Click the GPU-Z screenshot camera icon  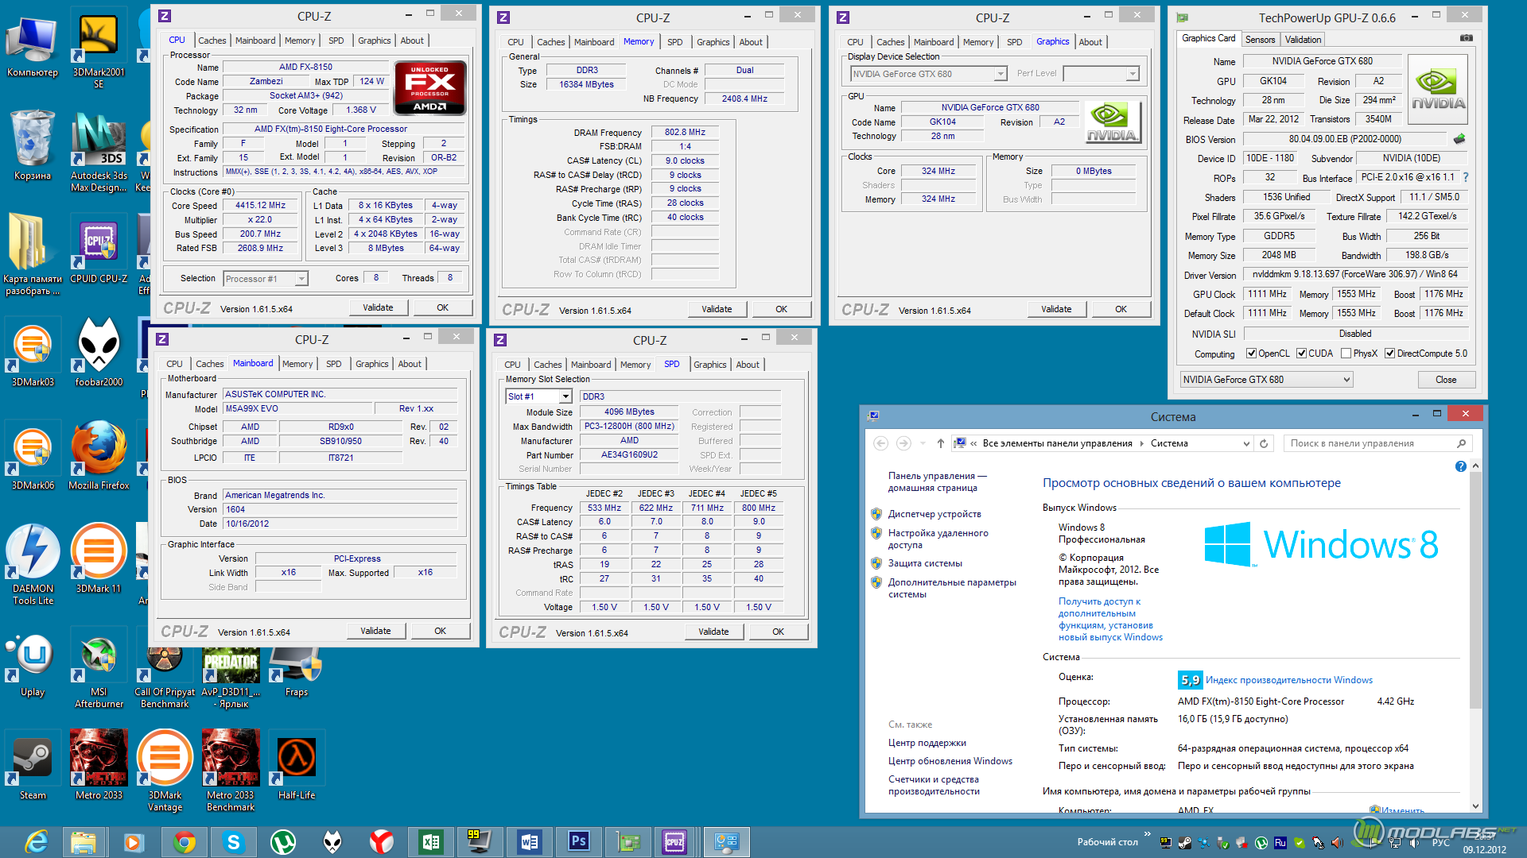click(x=1467, y=38)
